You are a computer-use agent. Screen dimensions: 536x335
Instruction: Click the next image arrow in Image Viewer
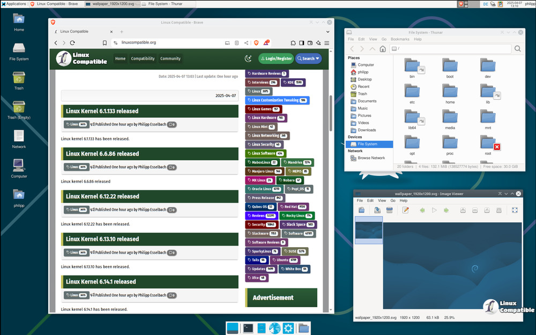(x=446, y=210)
